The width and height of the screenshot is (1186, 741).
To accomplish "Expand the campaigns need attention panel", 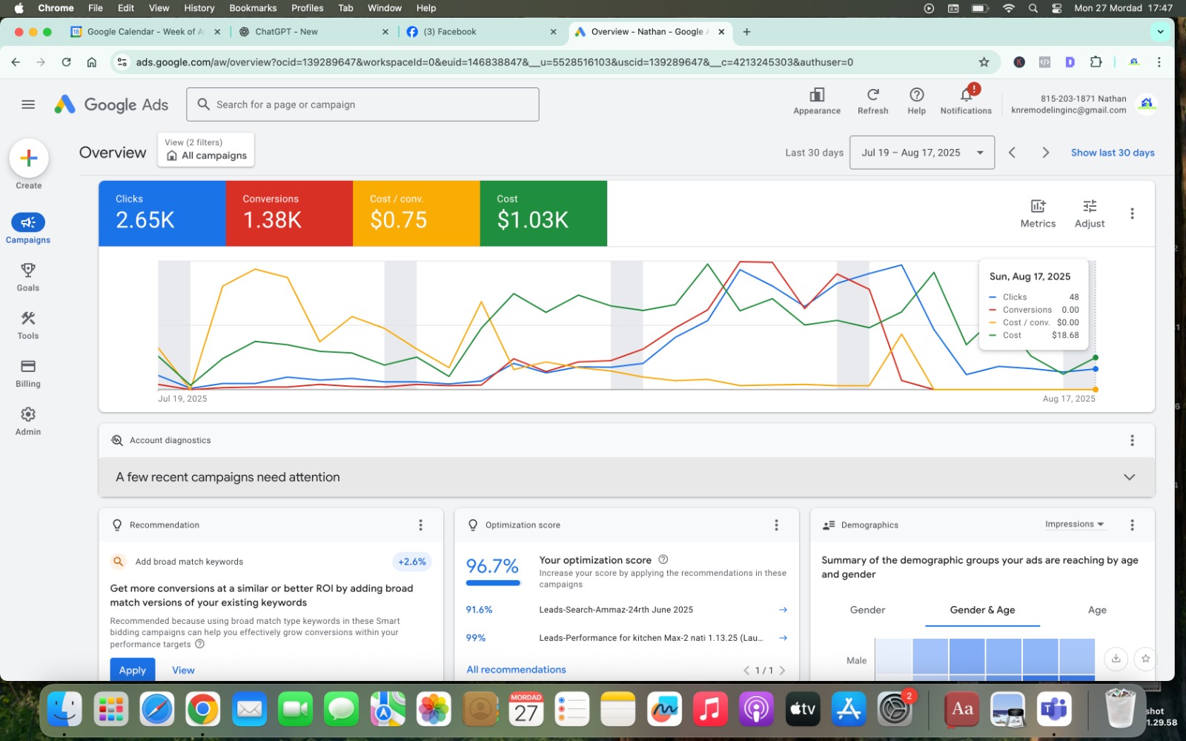I will (1129, 477).
